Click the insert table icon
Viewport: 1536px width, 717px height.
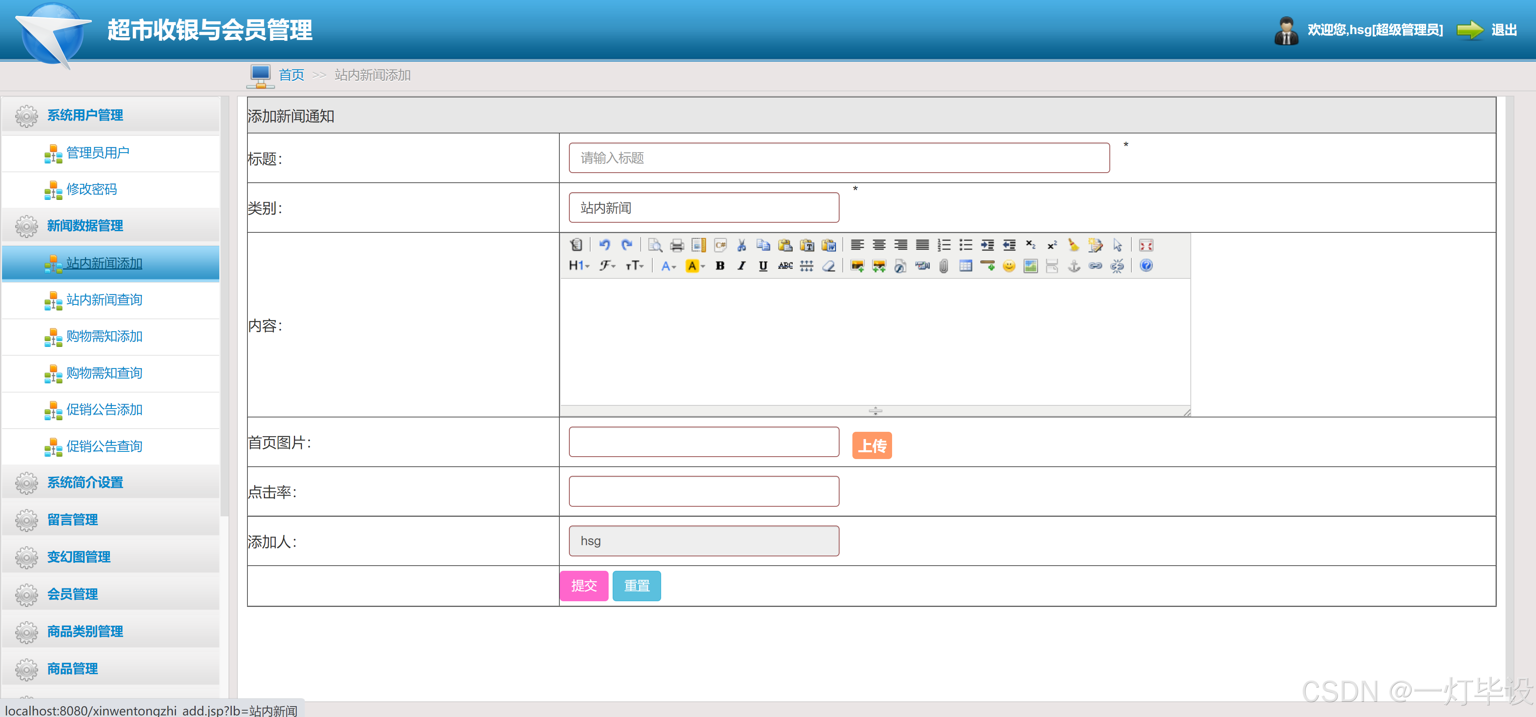coord(965,266)
